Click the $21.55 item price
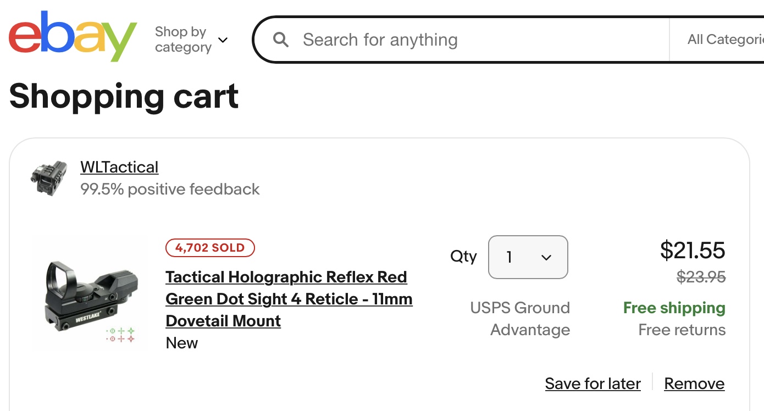The height and width of the screenshot is (411, 764). 693,250
